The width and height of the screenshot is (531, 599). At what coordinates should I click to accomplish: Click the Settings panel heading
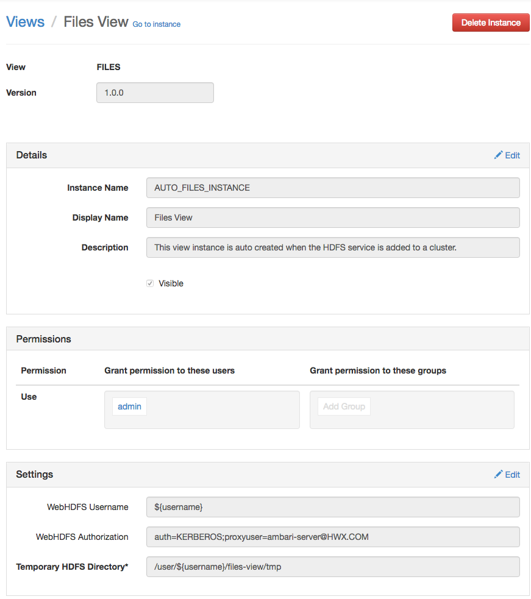point(35,474)
